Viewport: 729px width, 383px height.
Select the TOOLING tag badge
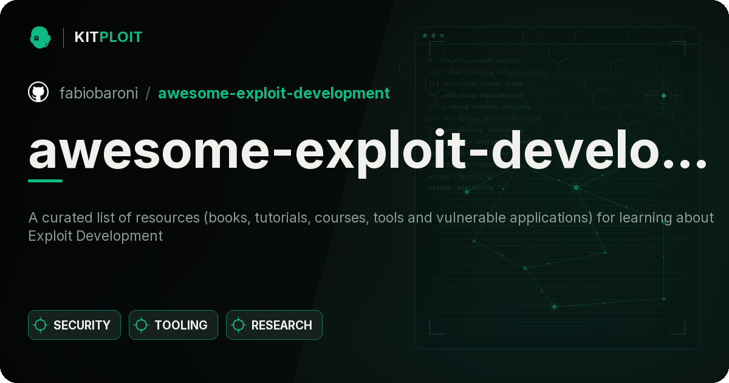(173, 325)
